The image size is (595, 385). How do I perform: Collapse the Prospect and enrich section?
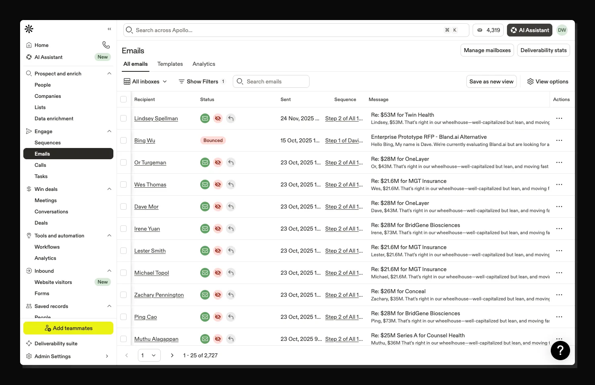[x=109, y=73]
